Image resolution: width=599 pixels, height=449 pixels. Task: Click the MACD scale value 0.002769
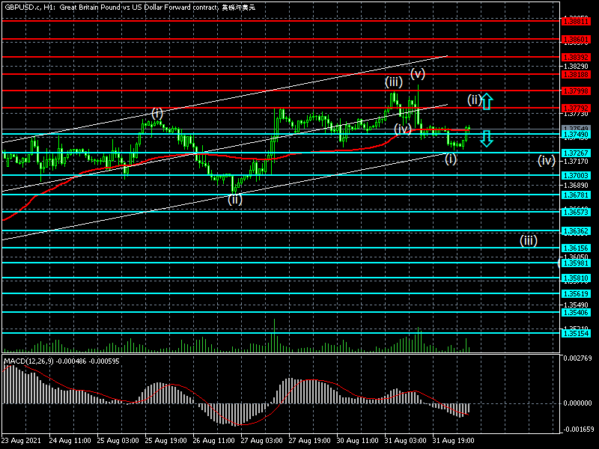coord(577,358)
